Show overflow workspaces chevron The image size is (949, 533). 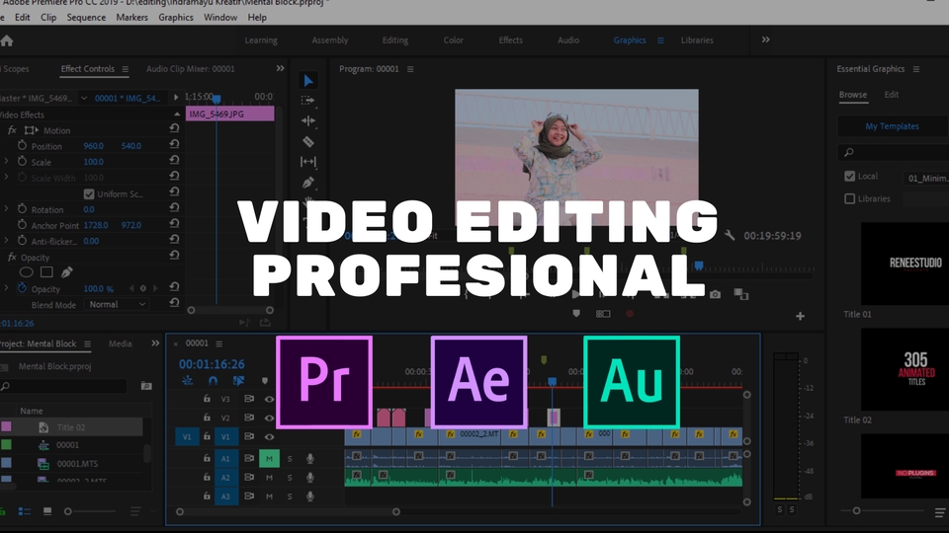click(x=765, y=39)
